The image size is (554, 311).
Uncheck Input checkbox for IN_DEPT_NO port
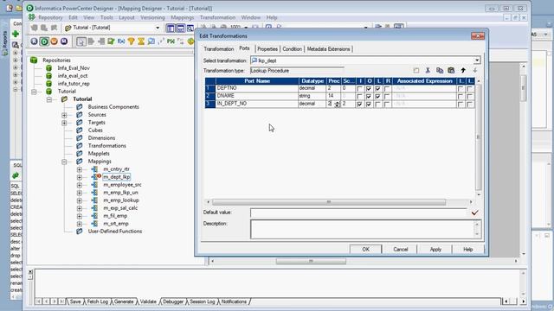click(x=360, y=104)
